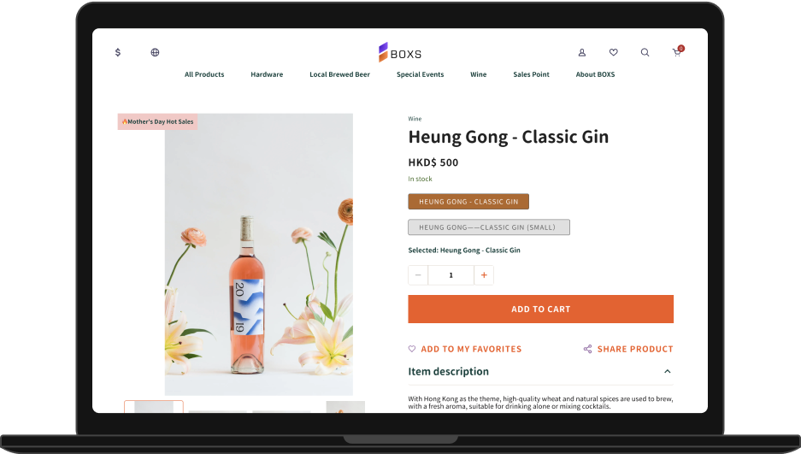
Task: Click the BOXS logo
Action: 400,53
